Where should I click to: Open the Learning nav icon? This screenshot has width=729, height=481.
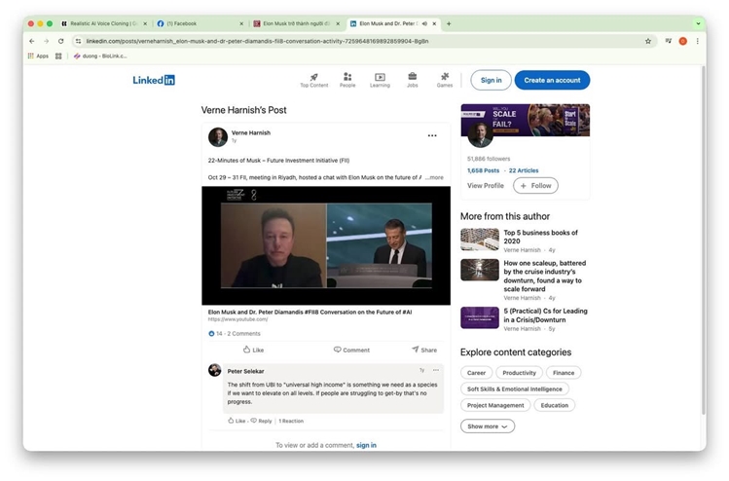[380, 77]
